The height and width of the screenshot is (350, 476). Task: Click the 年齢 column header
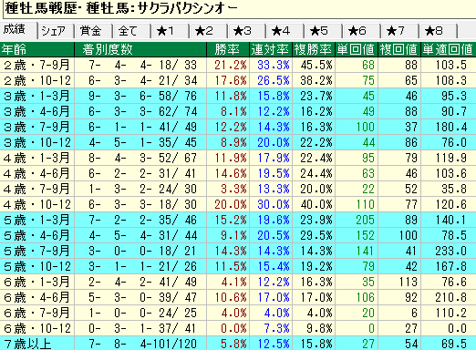(x=37, y=49)
